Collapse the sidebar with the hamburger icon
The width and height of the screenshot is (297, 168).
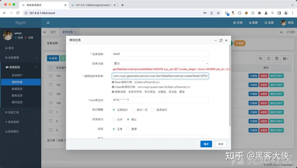click(x=48, y=23)
